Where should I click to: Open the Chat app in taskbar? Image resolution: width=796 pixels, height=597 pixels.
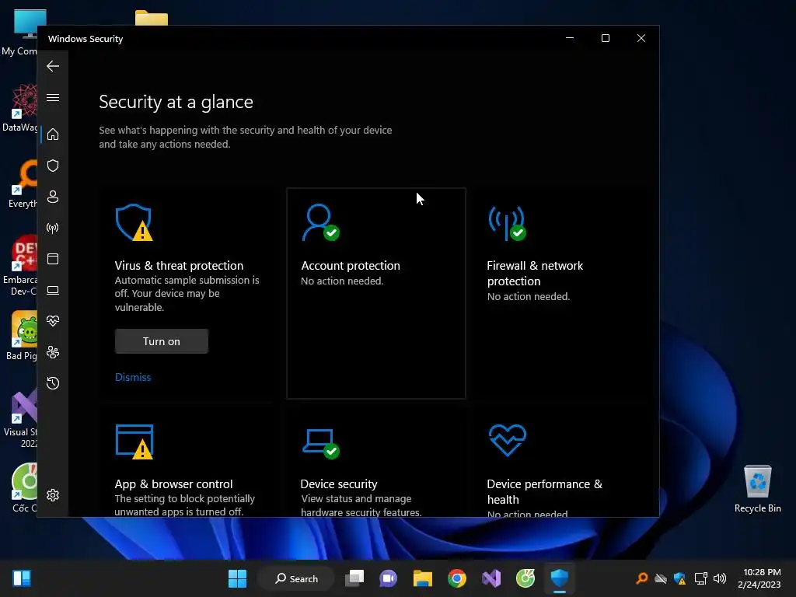389,578
